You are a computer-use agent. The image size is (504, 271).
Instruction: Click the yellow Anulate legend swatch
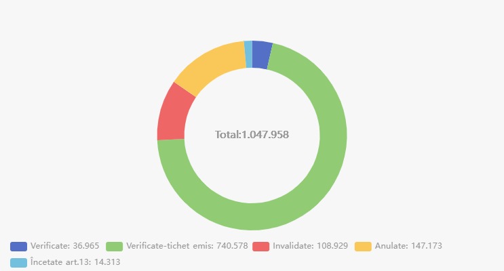click(x=363, y=247)
